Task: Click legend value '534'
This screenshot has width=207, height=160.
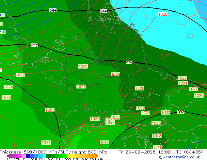Action: point(51,159)
